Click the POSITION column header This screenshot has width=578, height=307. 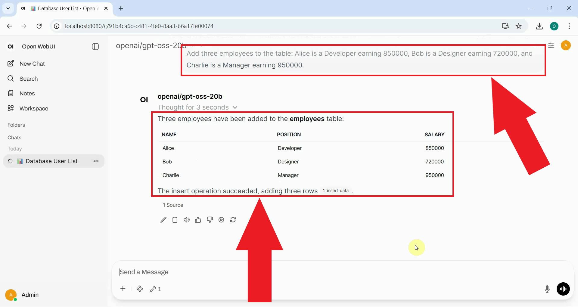289,135
